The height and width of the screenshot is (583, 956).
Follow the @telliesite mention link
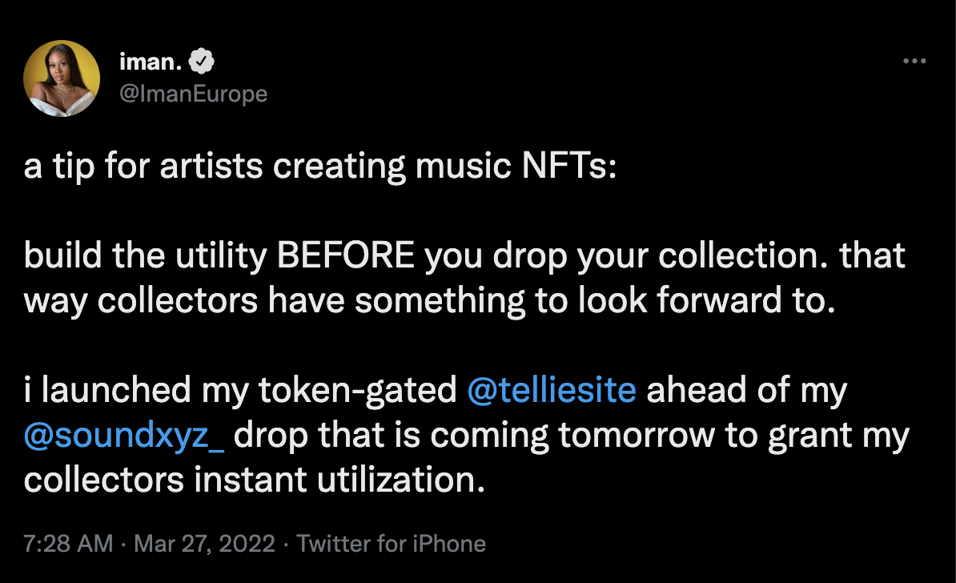coord(551,390)
